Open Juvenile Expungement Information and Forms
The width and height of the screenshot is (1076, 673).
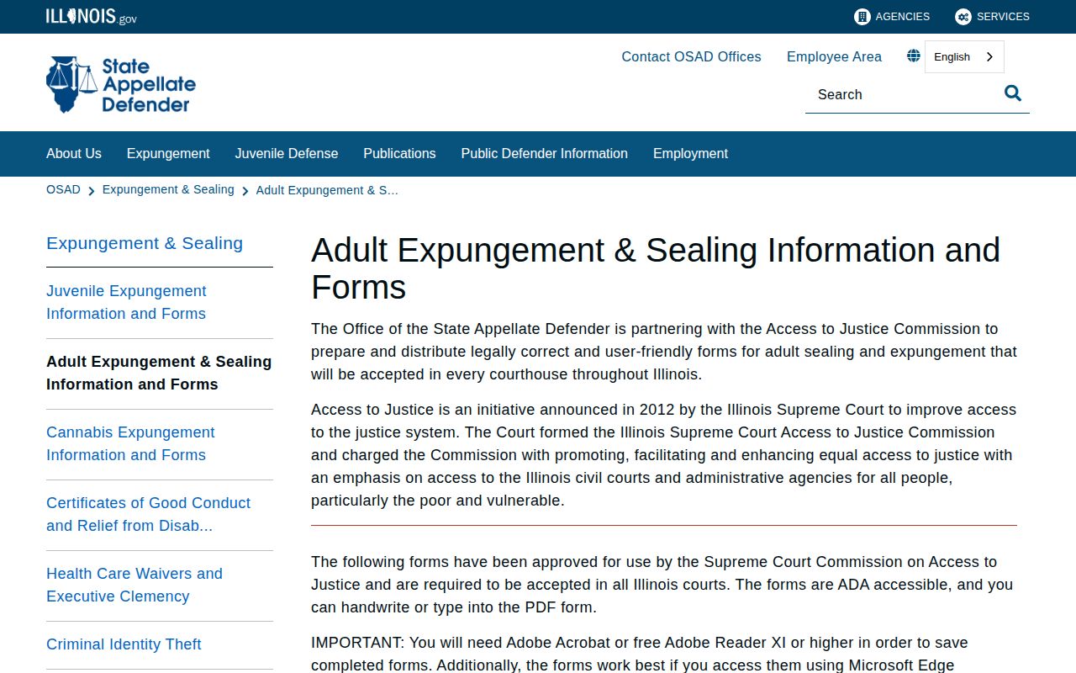(126, 302)
